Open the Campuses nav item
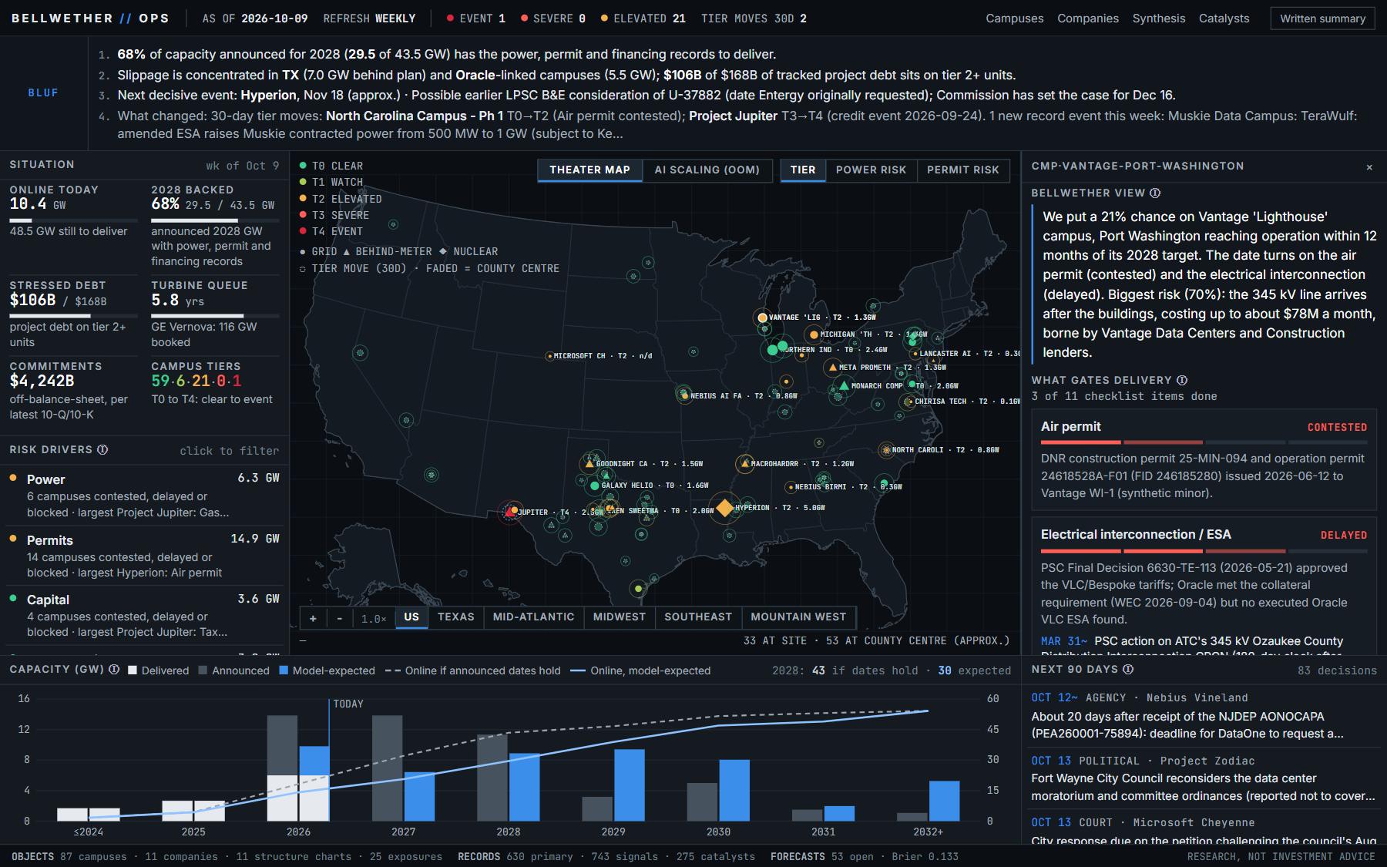 (1015, 18)
